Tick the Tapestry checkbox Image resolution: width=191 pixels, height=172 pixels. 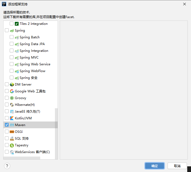[x=7, y=145]
